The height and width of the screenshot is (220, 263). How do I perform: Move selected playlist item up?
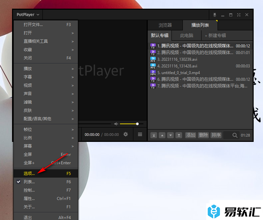pyautogui.click(x=162, y=135)
